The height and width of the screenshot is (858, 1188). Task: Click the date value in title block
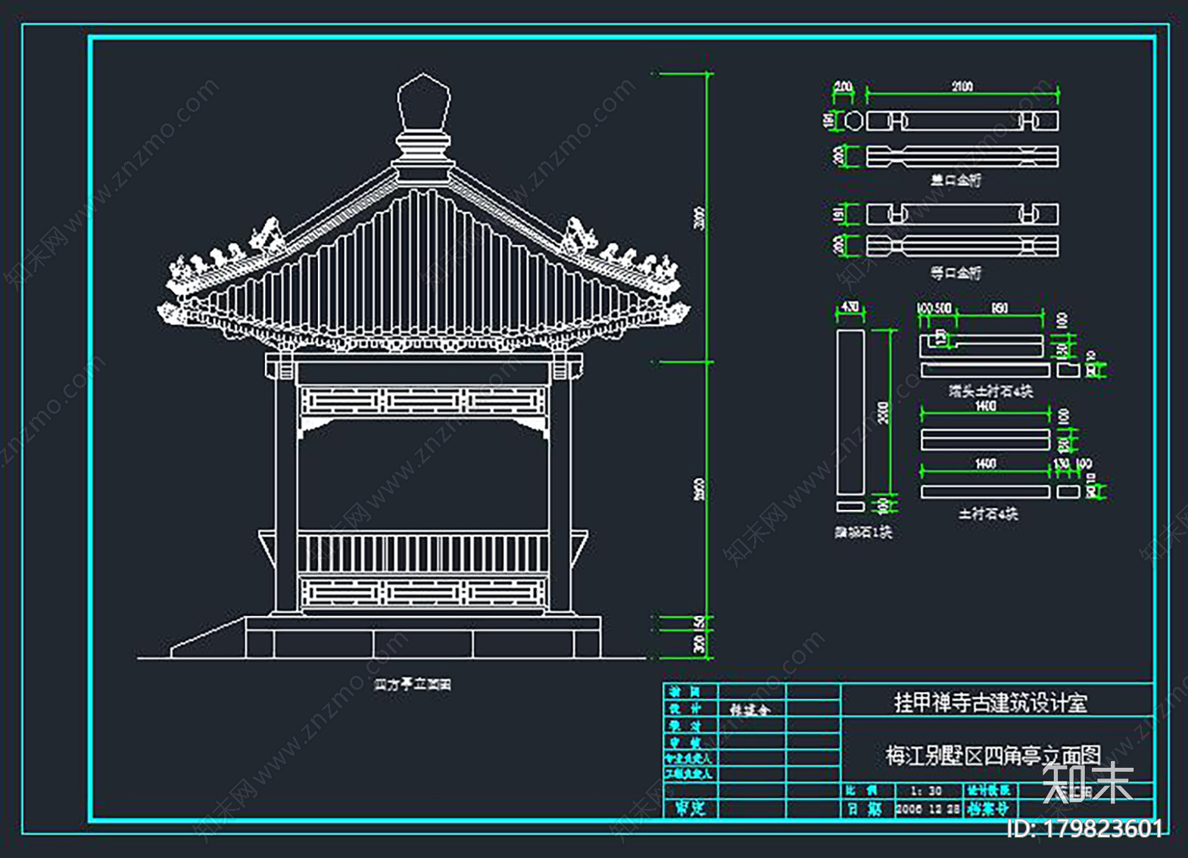coord(928,809)
